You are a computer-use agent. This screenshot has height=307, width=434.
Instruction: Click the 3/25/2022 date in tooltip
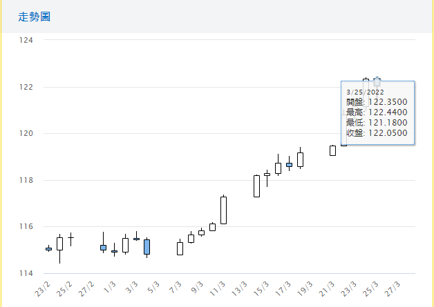(x=366, y=92)
